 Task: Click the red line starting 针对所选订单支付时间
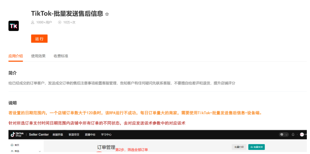[97, 123]
